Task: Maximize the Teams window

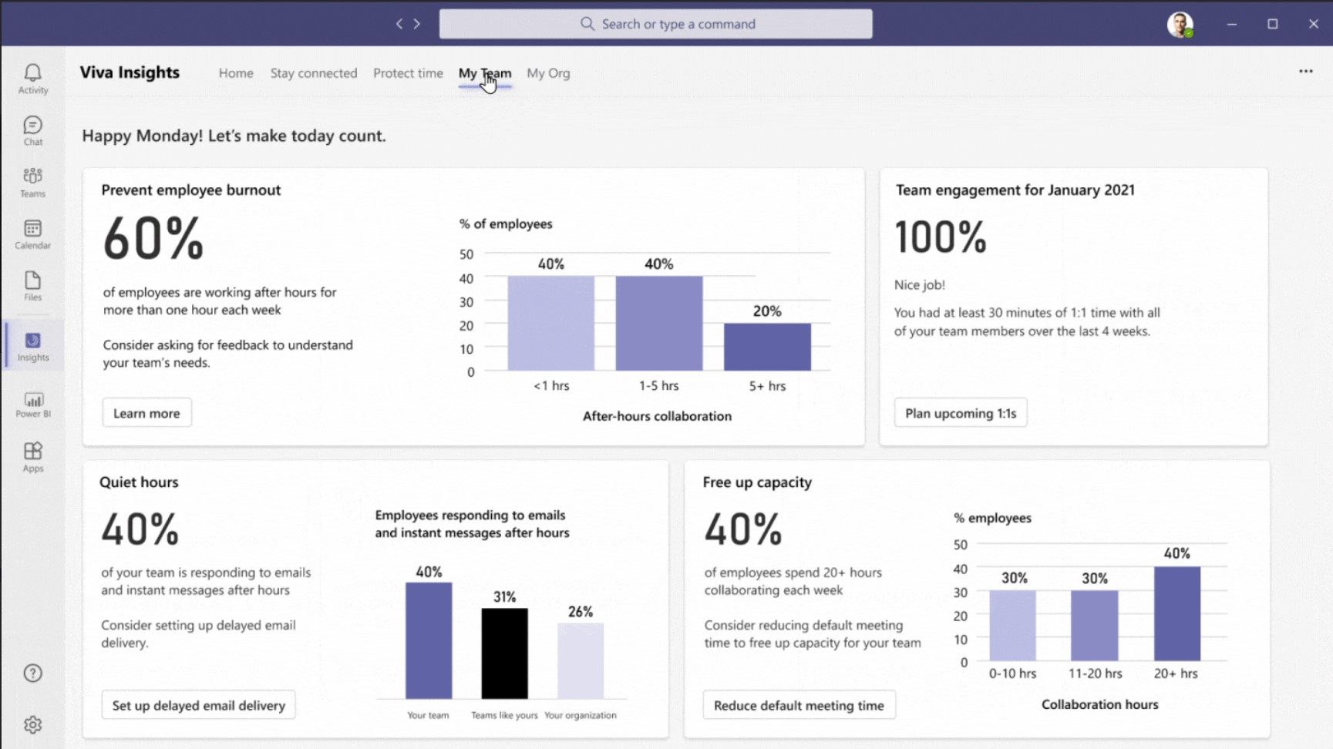Action: 1273,24
